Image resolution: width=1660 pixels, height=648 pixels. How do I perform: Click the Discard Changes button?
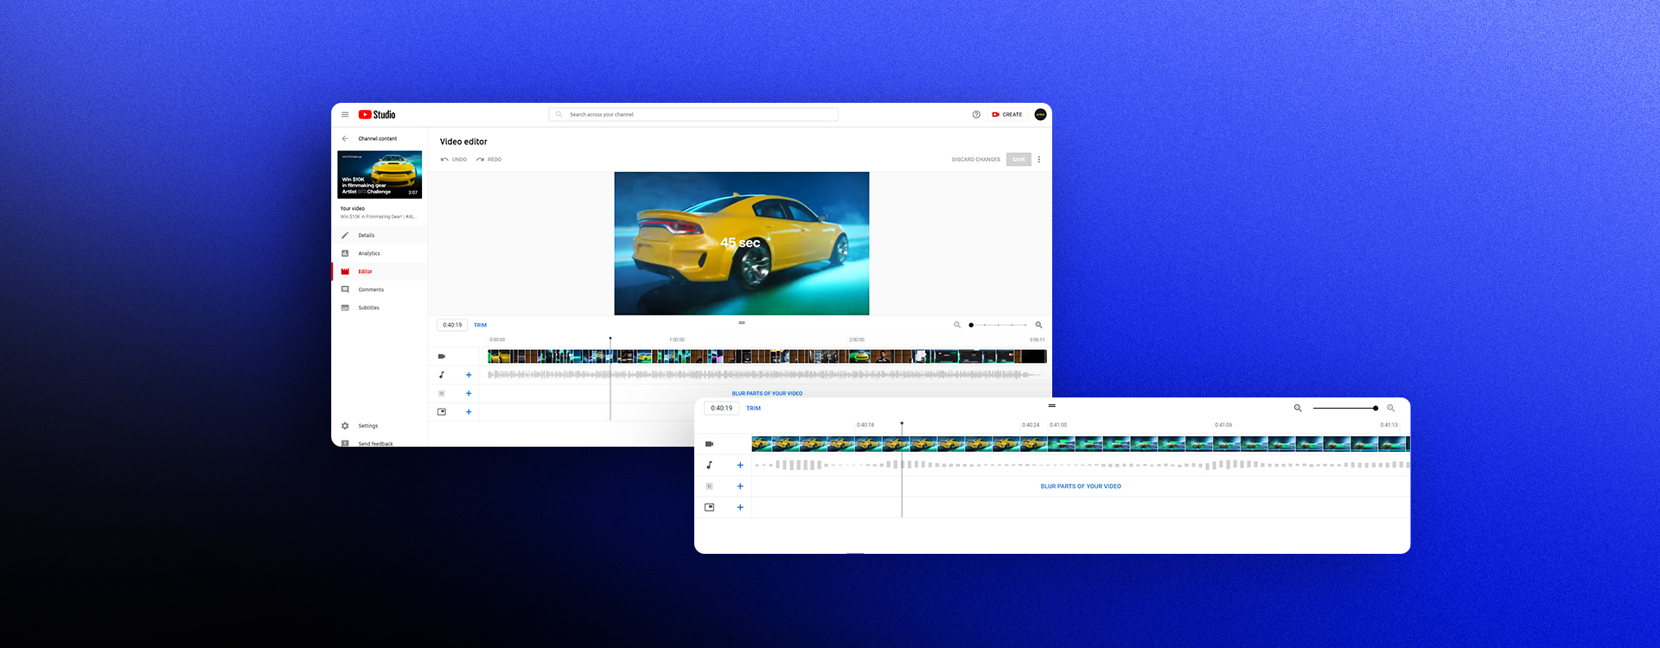coord(975,160)
